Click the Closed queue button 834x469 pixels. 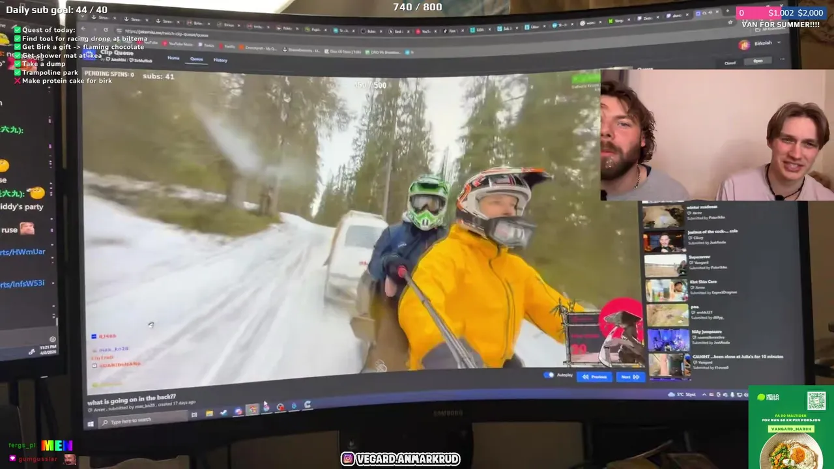pyautogui.click(x=730, y=63)
